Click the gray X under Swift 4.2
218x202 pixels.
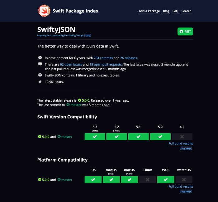pos(182,137)
